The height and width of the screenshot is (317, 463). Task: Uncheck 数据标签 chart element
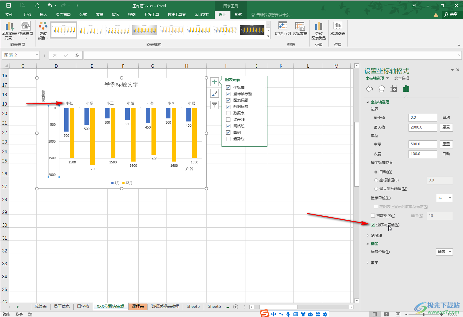(x=228, y=107)
